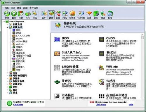Viewport: 146px width, 112px height.
Task: Click the 刷新 refresh toolbar icon
Action: click(x=7, y=15)
